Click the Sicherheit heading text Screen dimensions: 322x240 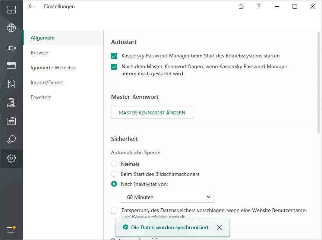[124, 139]
